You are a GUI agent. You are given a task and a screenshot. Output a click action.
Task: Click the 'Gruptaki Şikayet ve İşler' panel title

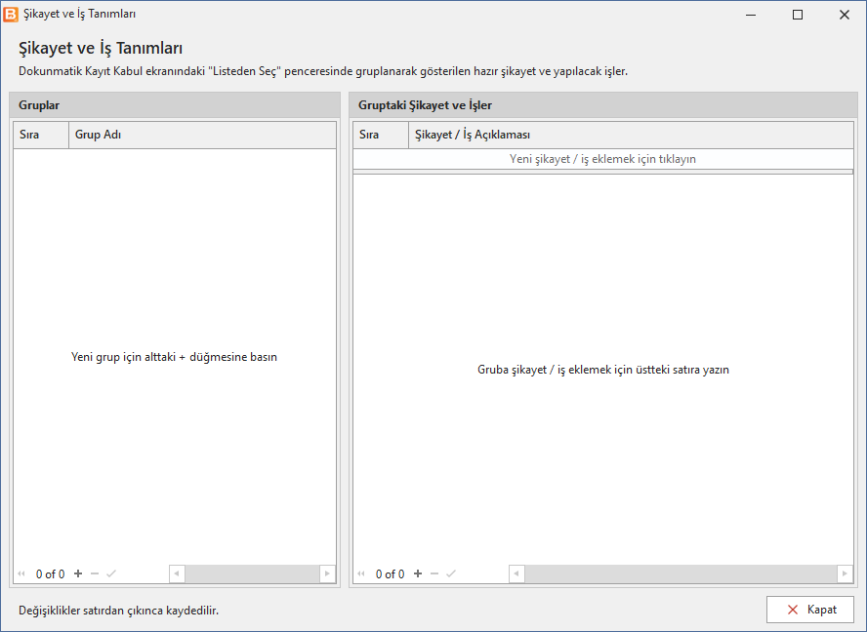(x=425, y=105)
